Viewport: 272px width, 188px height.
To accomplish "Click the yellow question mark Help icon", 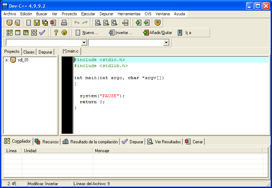I will (x=56, y=33).
